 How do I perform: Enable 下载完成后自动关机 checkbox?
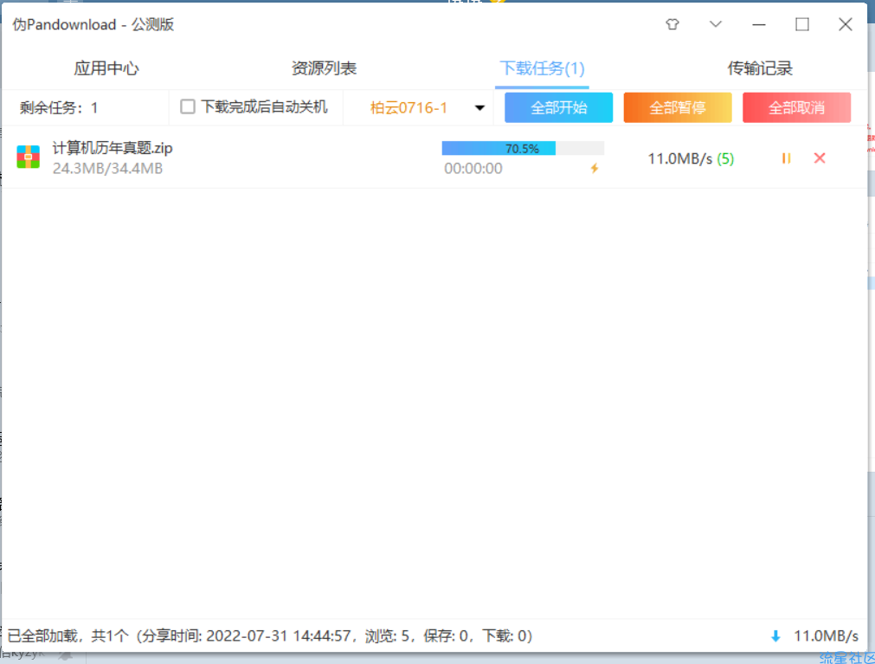188,106
